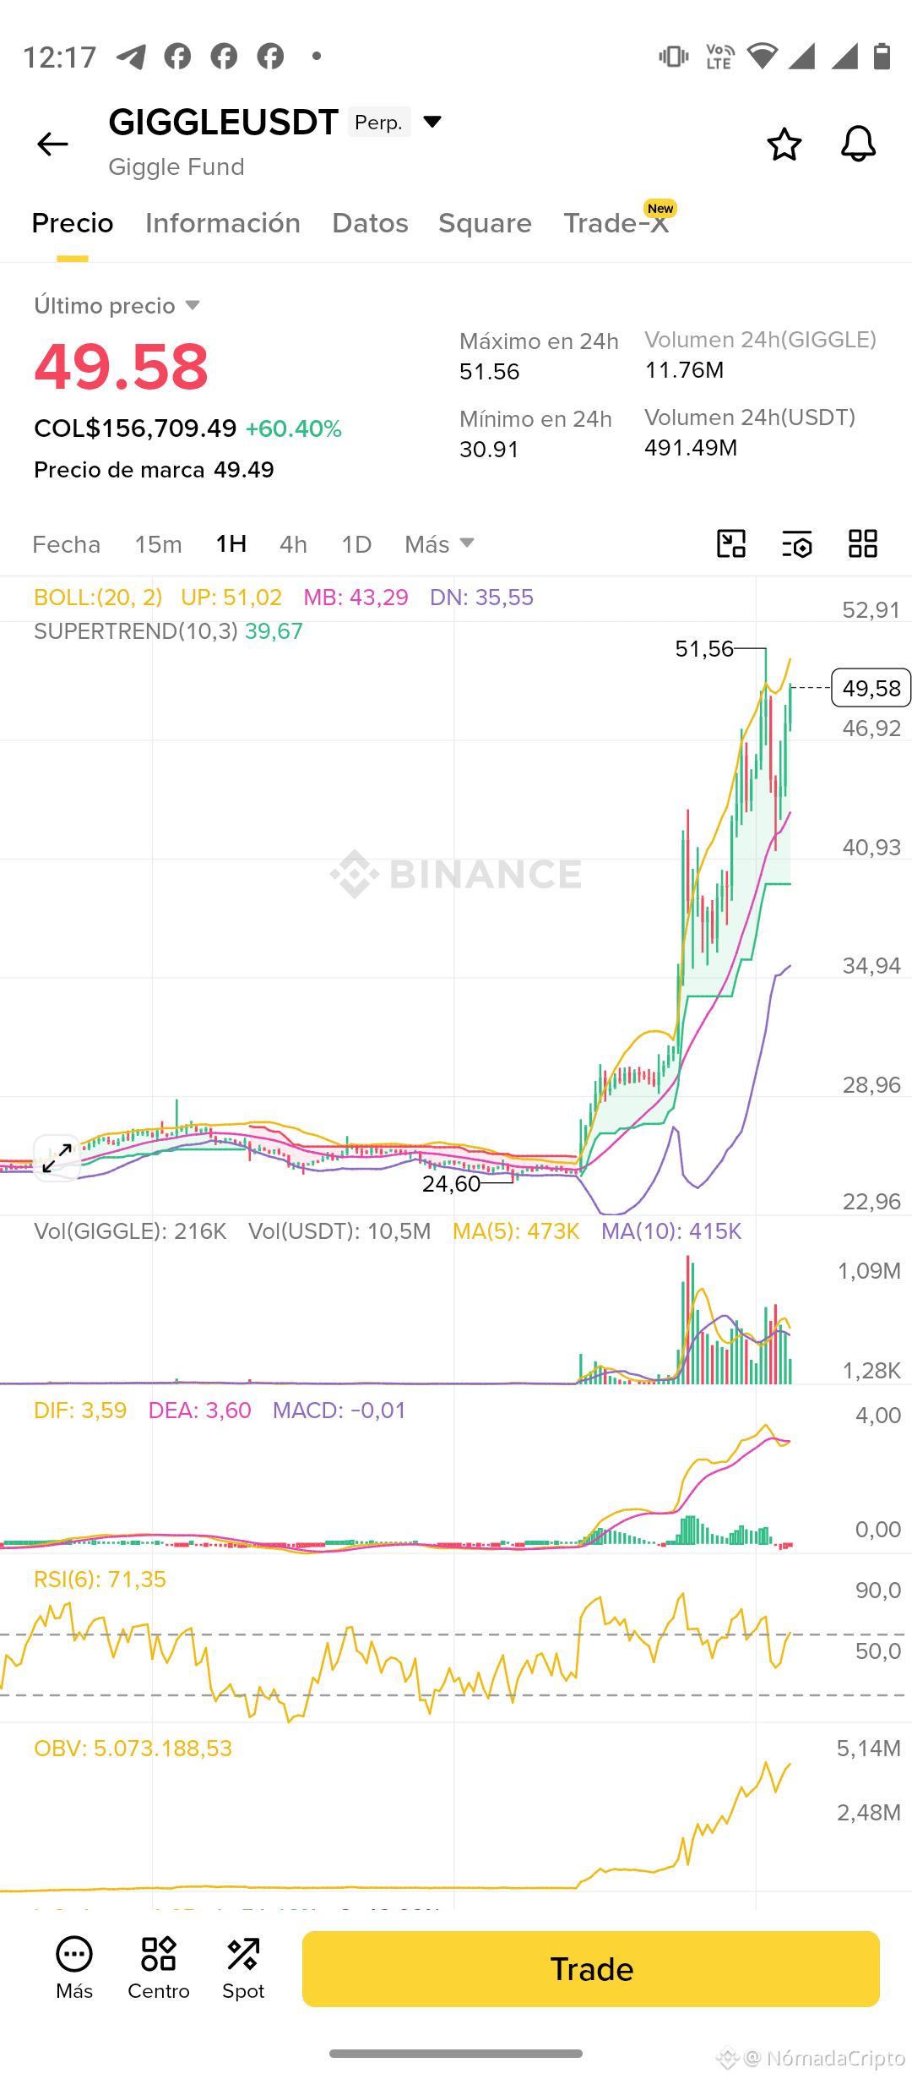Open the Datos tab
912x2079 pixels.
pos(370,223)
